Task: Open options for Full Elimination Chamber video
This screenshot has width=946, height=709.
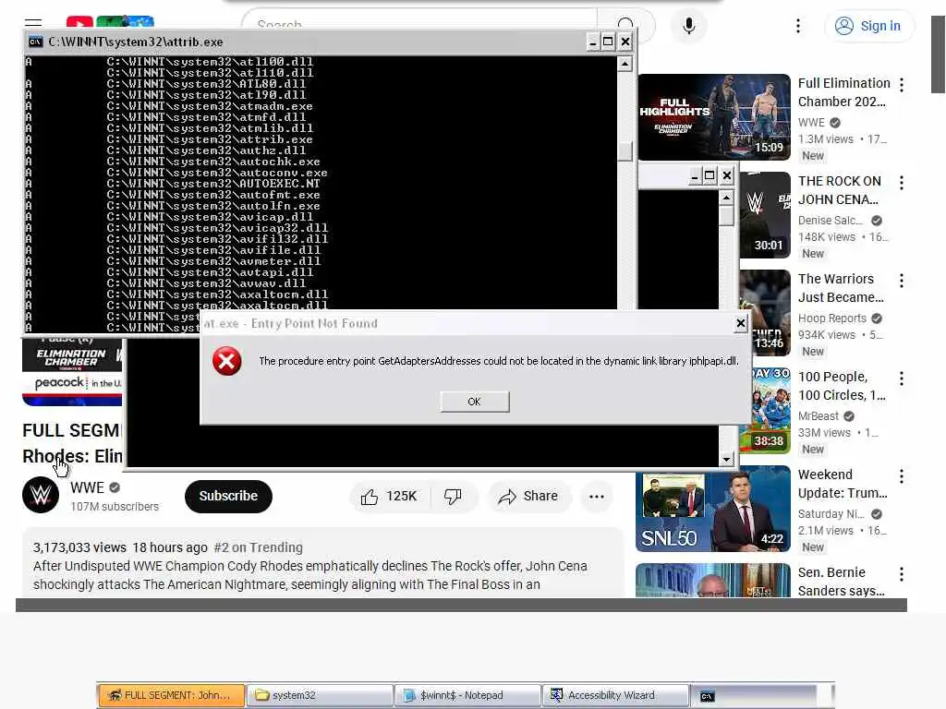Action: (902, 85)
